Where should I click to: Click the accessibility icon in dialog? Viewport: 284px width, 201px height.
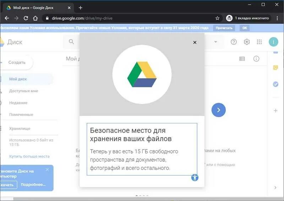pyautogui.click(x=195, y=178)
